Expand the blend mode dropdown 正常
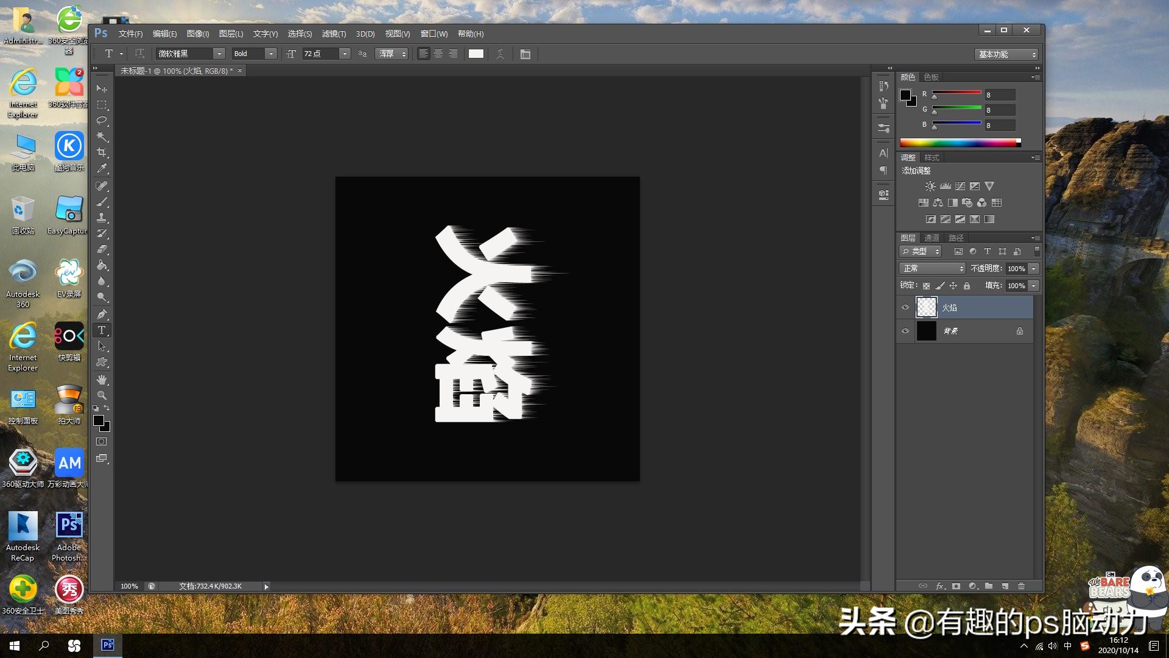Screen dimensions: 1169x658 (932, 269)
